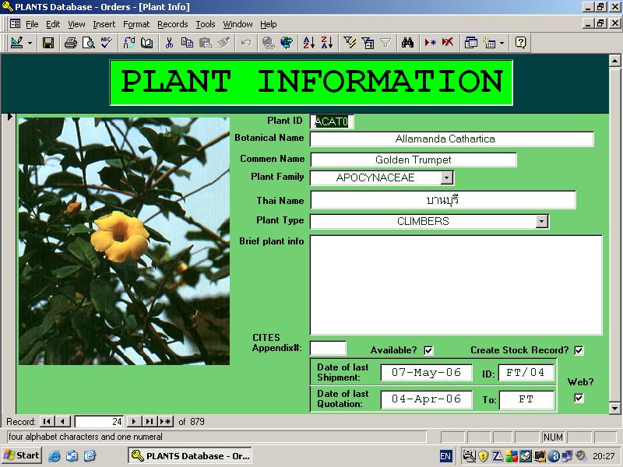The height and width of the screenshot is (467, 623).
Task: Undo the last change
Action: coord(246,43)
